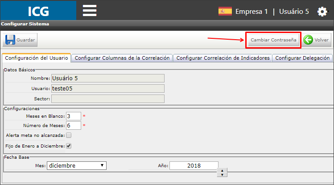The width and height of the screenshot is (334, 185).
Task: Enable Alerta meta no alcanzada checkbox
Action: pyautogui.click(x=69, y=135)
